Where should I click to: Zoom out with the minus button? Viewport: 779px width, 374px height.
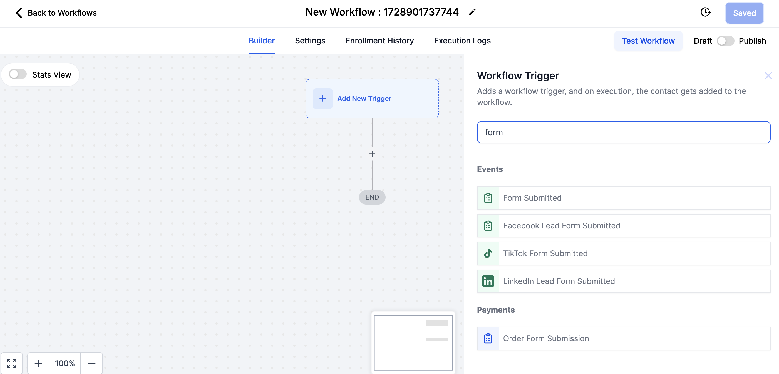92,363
